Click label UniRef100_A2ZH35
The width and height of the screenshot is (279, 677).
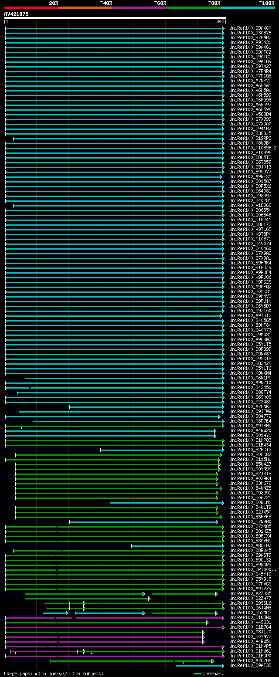(250, 594)
